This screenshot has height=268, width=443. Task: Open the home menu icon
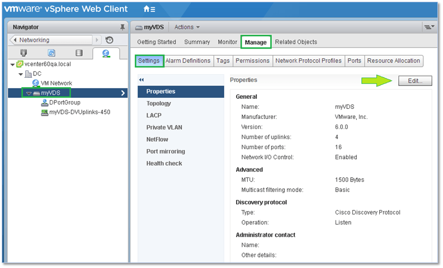pyautogui.click(x=149, y=9)
